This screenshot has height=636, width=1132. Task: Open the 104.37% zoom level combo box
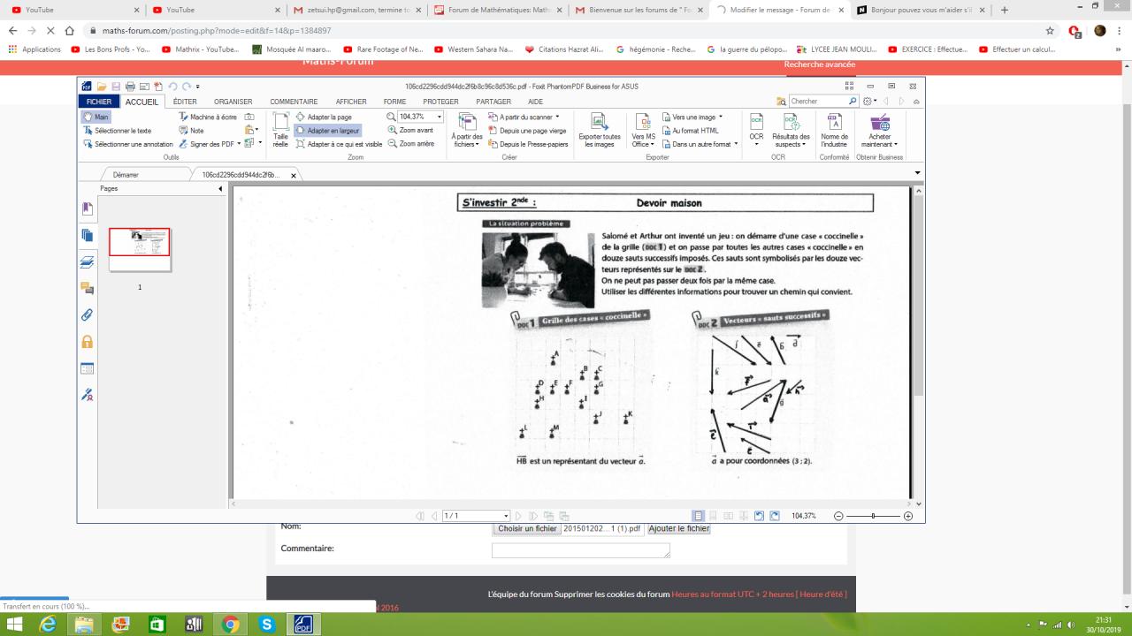420,117
